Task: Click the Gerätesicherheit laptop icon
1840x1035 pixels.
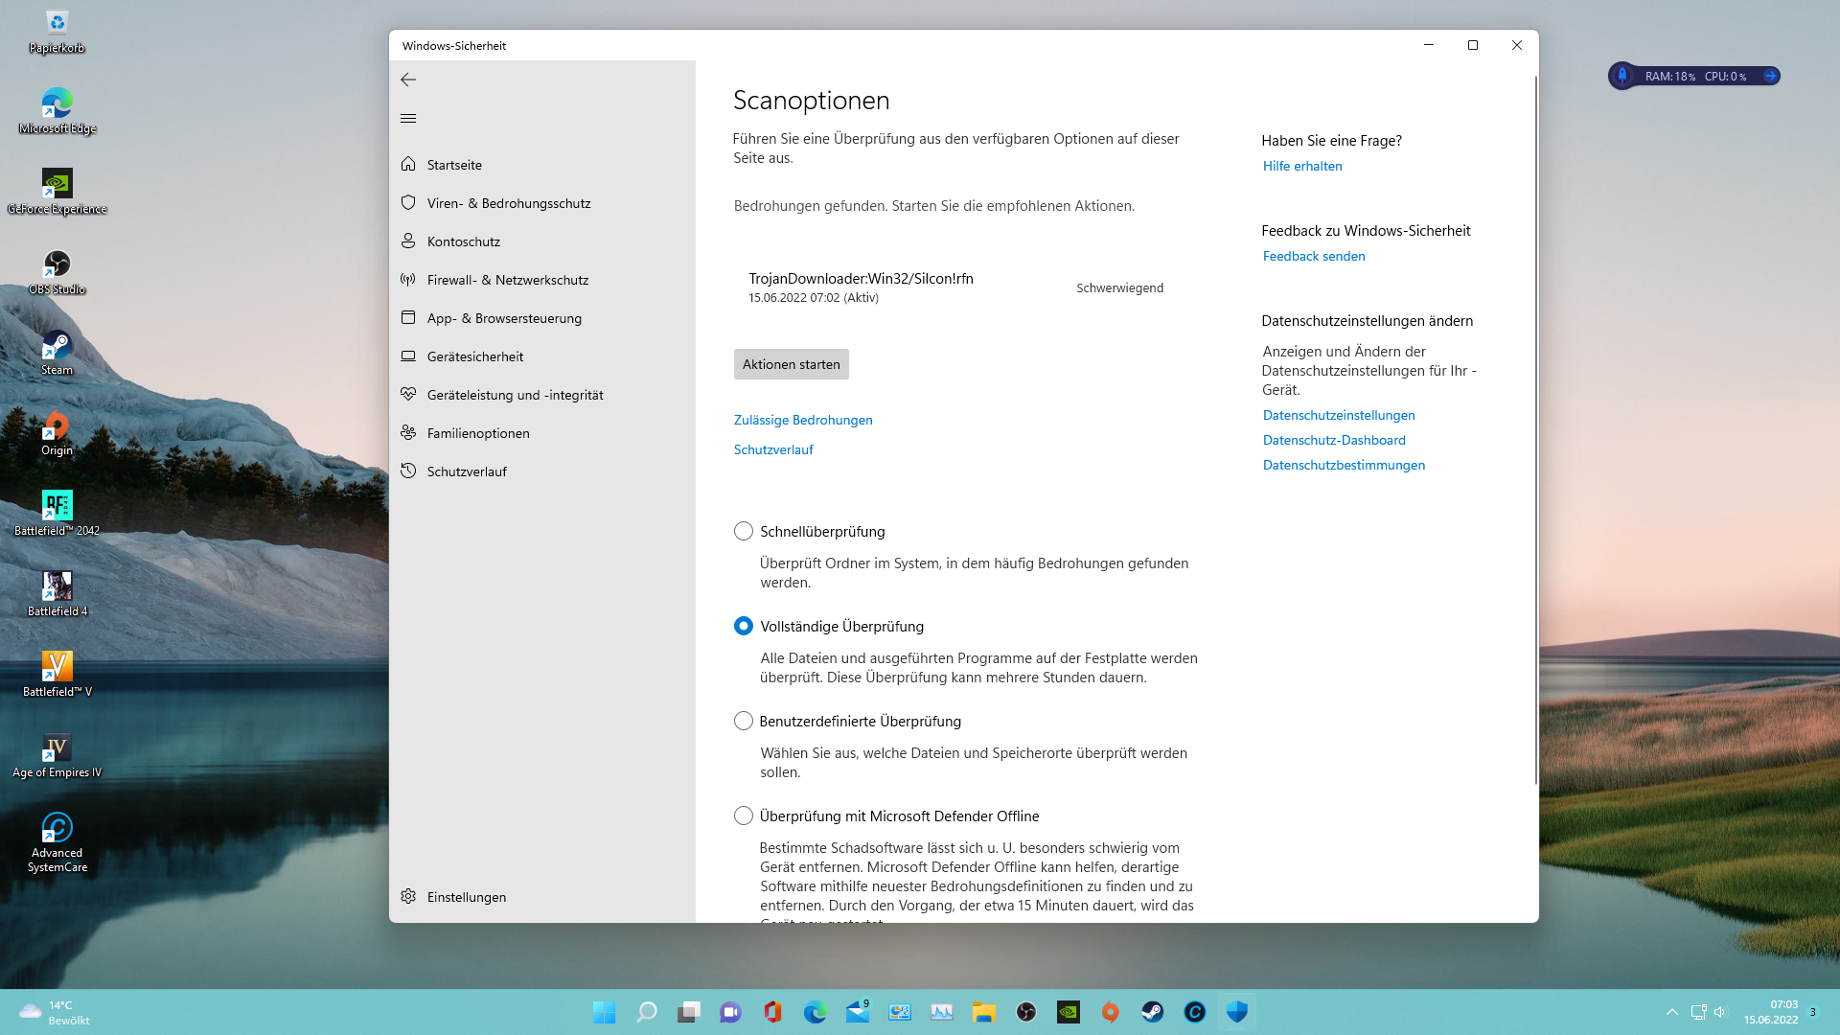Action: point(408,356)
